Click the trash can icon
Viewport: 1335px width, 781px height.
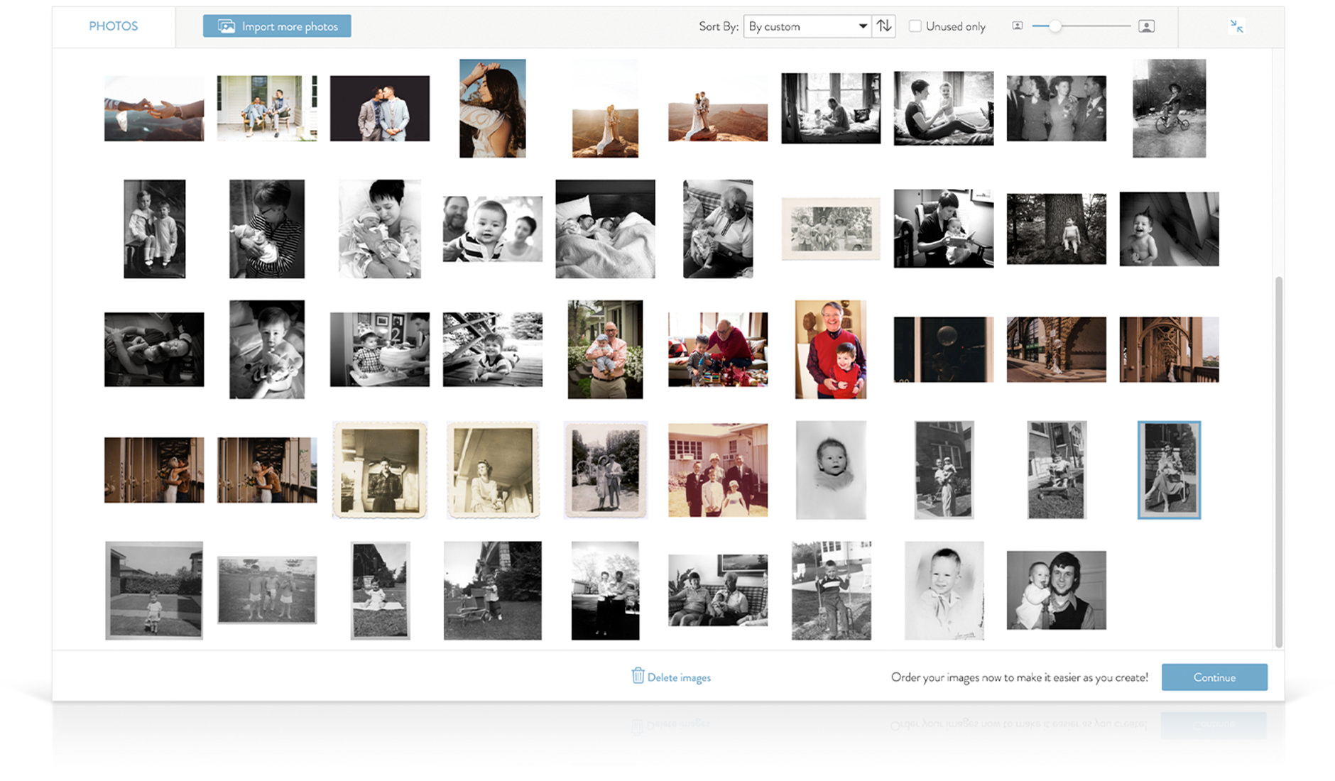638,676
